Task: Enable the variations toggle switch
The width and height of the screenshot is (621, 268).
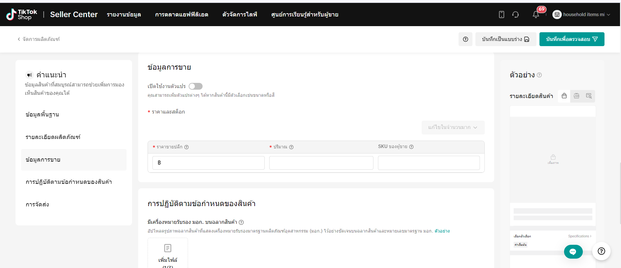Action: coord(195,86)
